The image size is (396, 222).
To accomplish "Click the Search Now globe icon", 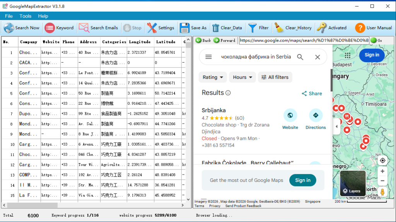I will [9, 28].
